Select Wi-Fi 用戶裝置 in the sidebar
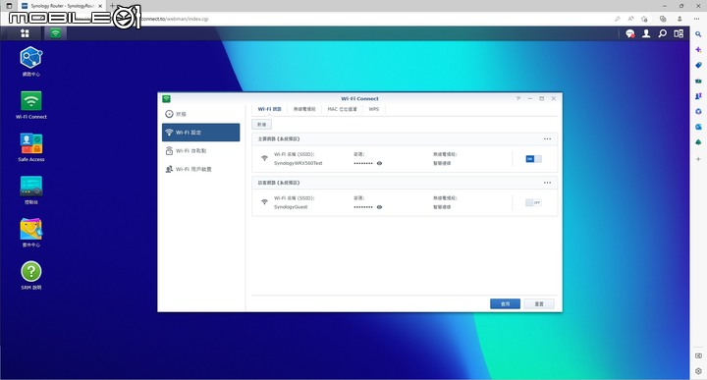Viewport: 707px width, 380px height. 200,169
